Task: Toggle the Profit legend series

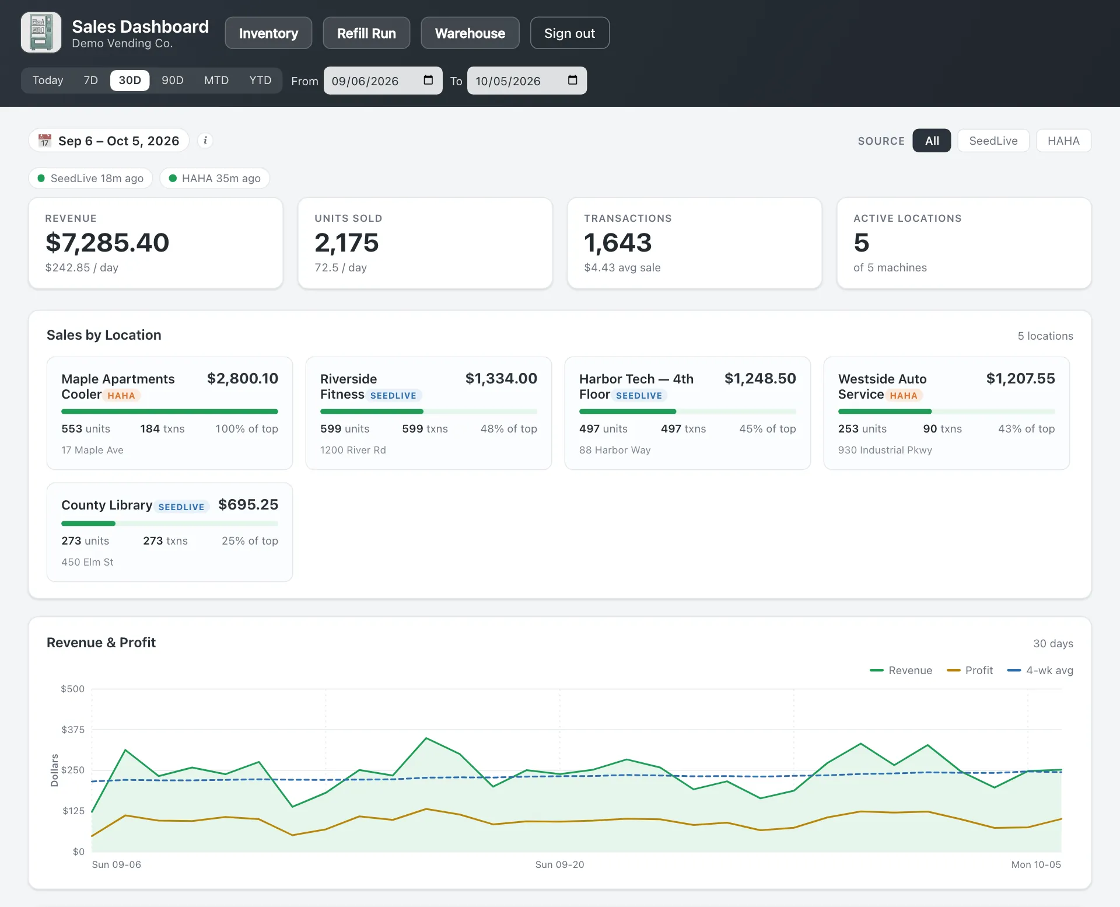Action: coord(970,671)
